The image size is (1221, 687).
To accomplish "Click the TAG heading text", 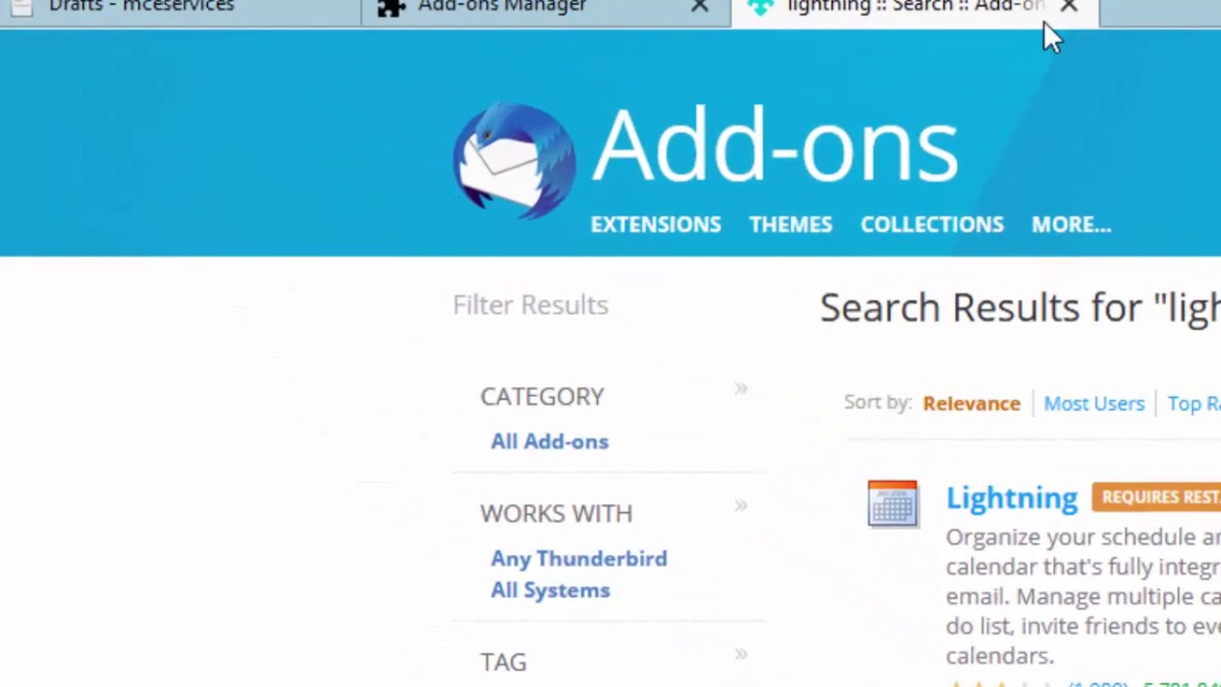I will (x=504, y=662).
